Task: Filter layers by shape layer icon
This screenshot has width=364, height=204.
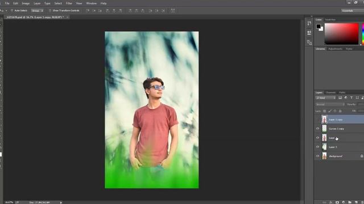Action: pyautogui.click(x=357, y=98)
